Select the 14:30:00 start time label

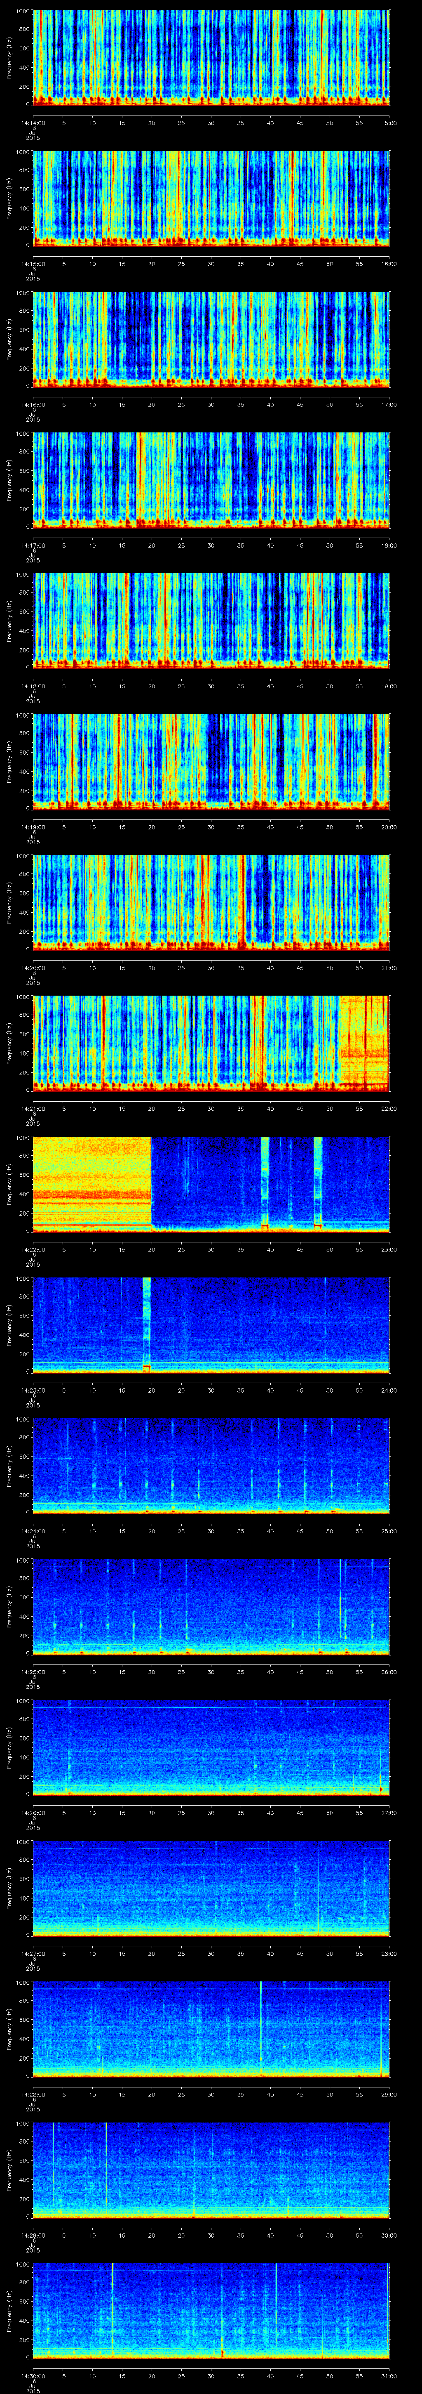coord(33,2375)
